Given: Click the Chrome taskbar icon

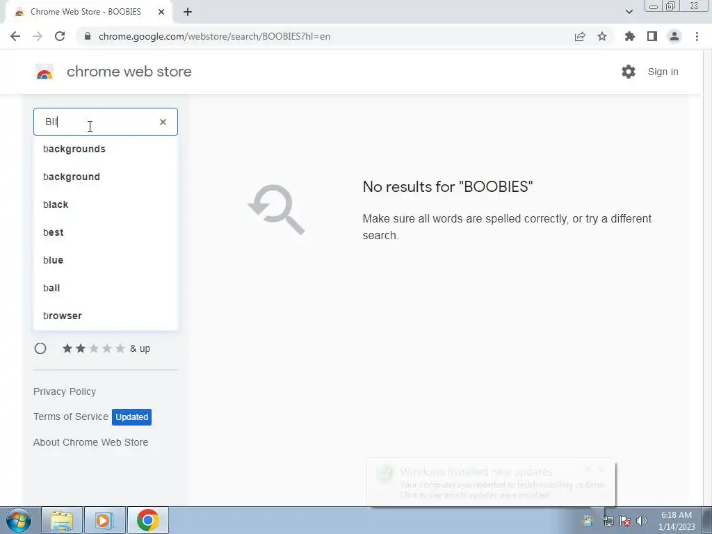Looking at the screenshot, I should 147,520.
